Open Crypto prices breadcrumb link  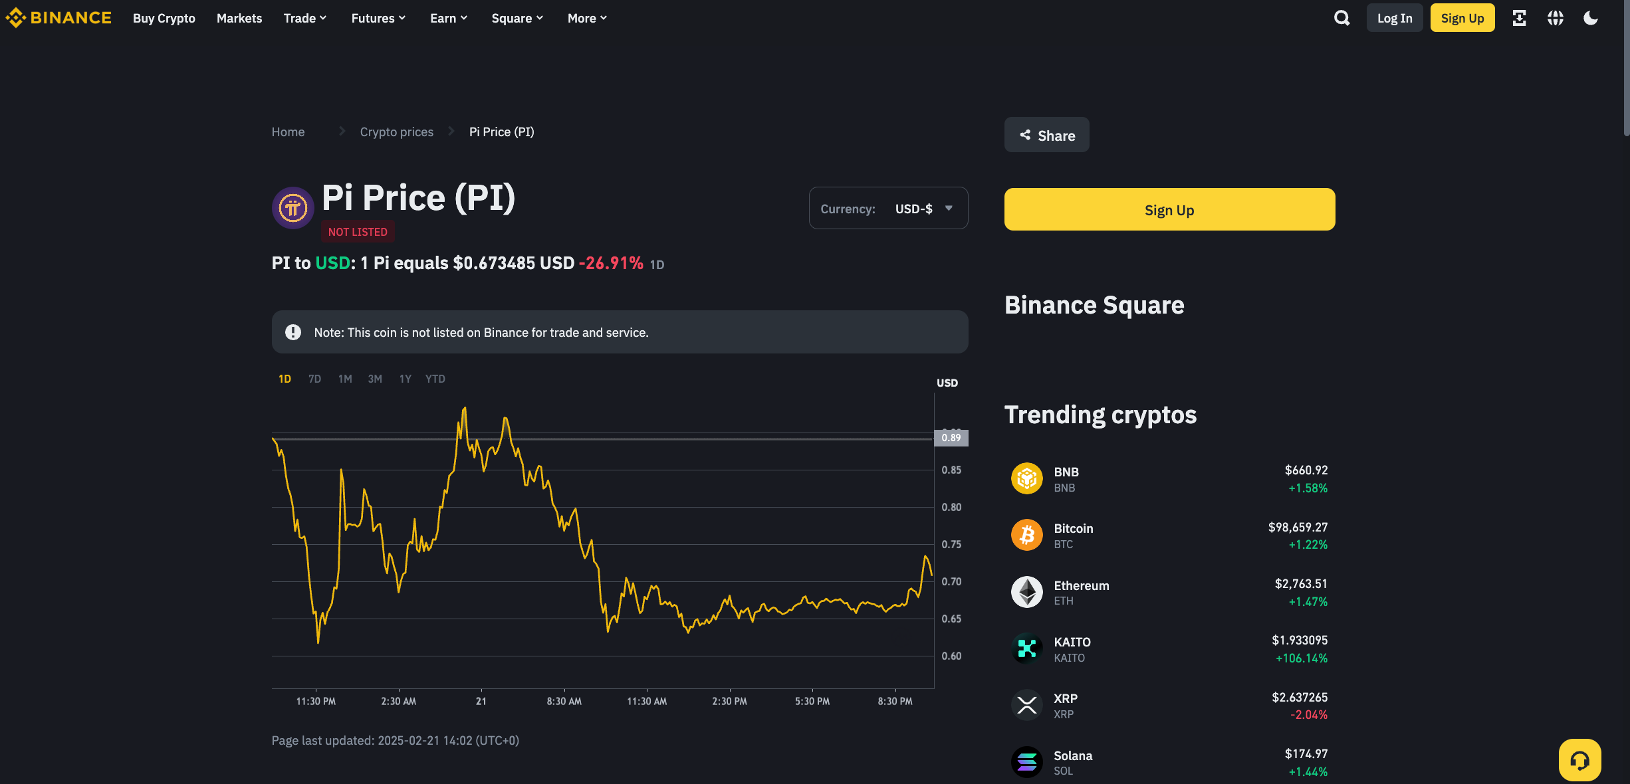(396, 132)
